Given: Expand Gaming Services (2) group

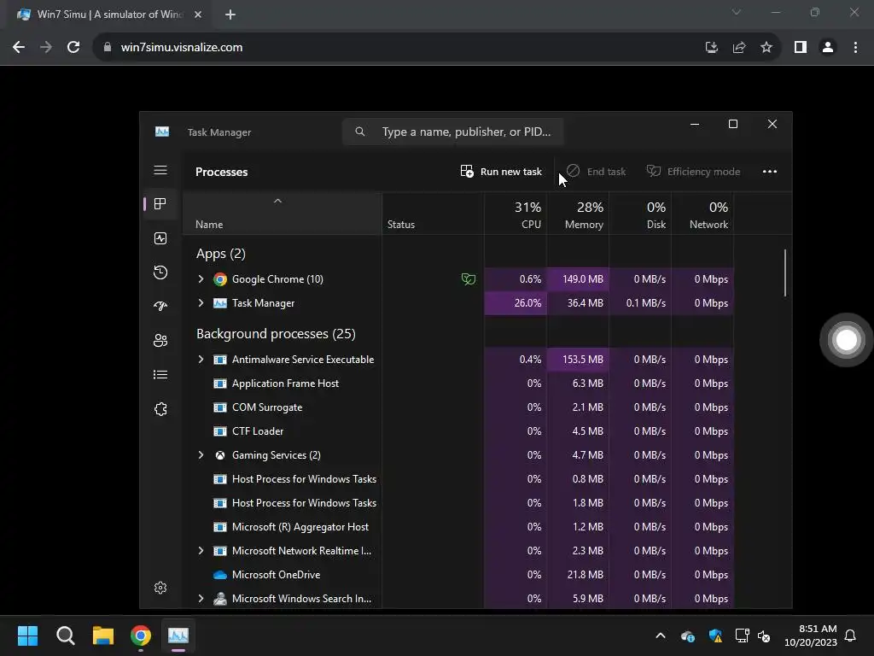Looking at the screenshot, I should click(x=201, y=455).
